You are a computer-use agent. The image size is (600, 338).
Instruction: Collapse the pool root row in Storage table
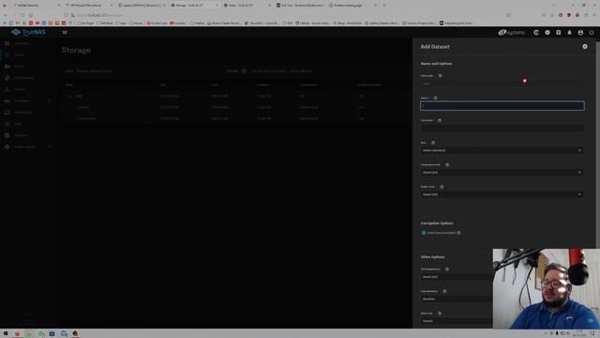[70, 96]
